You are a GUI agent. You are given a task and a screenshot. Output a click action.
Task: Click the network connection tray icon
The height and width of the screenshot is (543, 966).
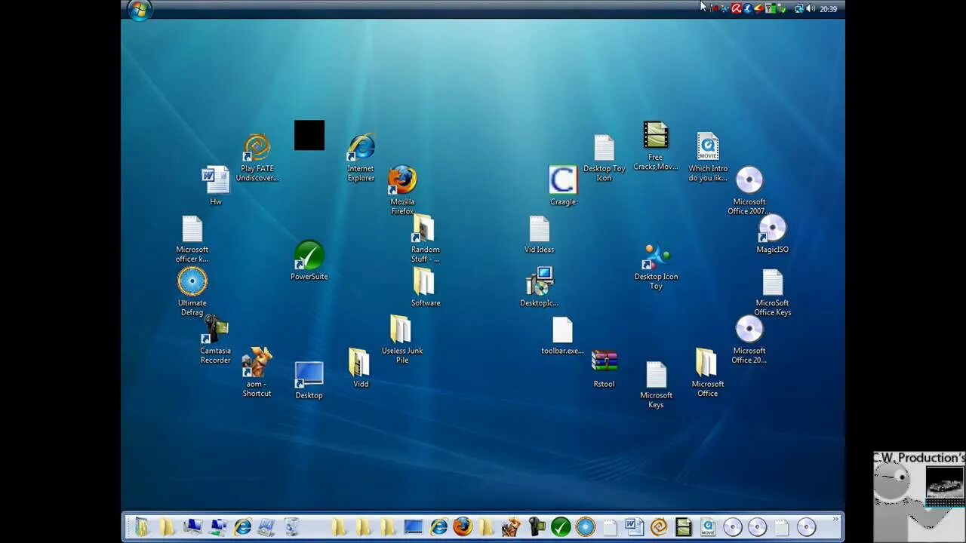pos(798,9)
